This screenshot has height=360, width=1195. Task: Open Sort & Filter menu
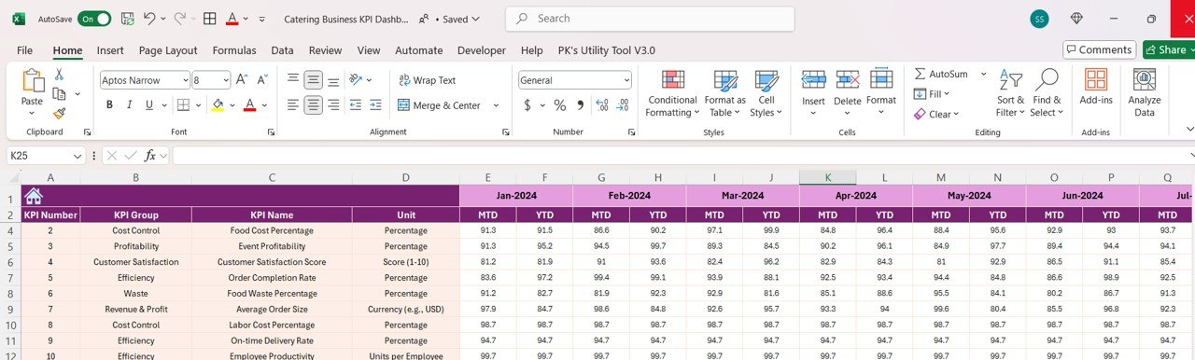(x=1010, y=93)
